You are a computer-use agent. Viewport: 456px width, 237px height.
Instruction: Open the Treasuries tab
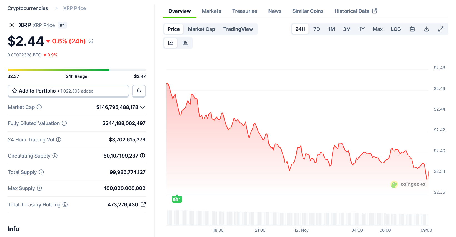(x=245, y=11)
